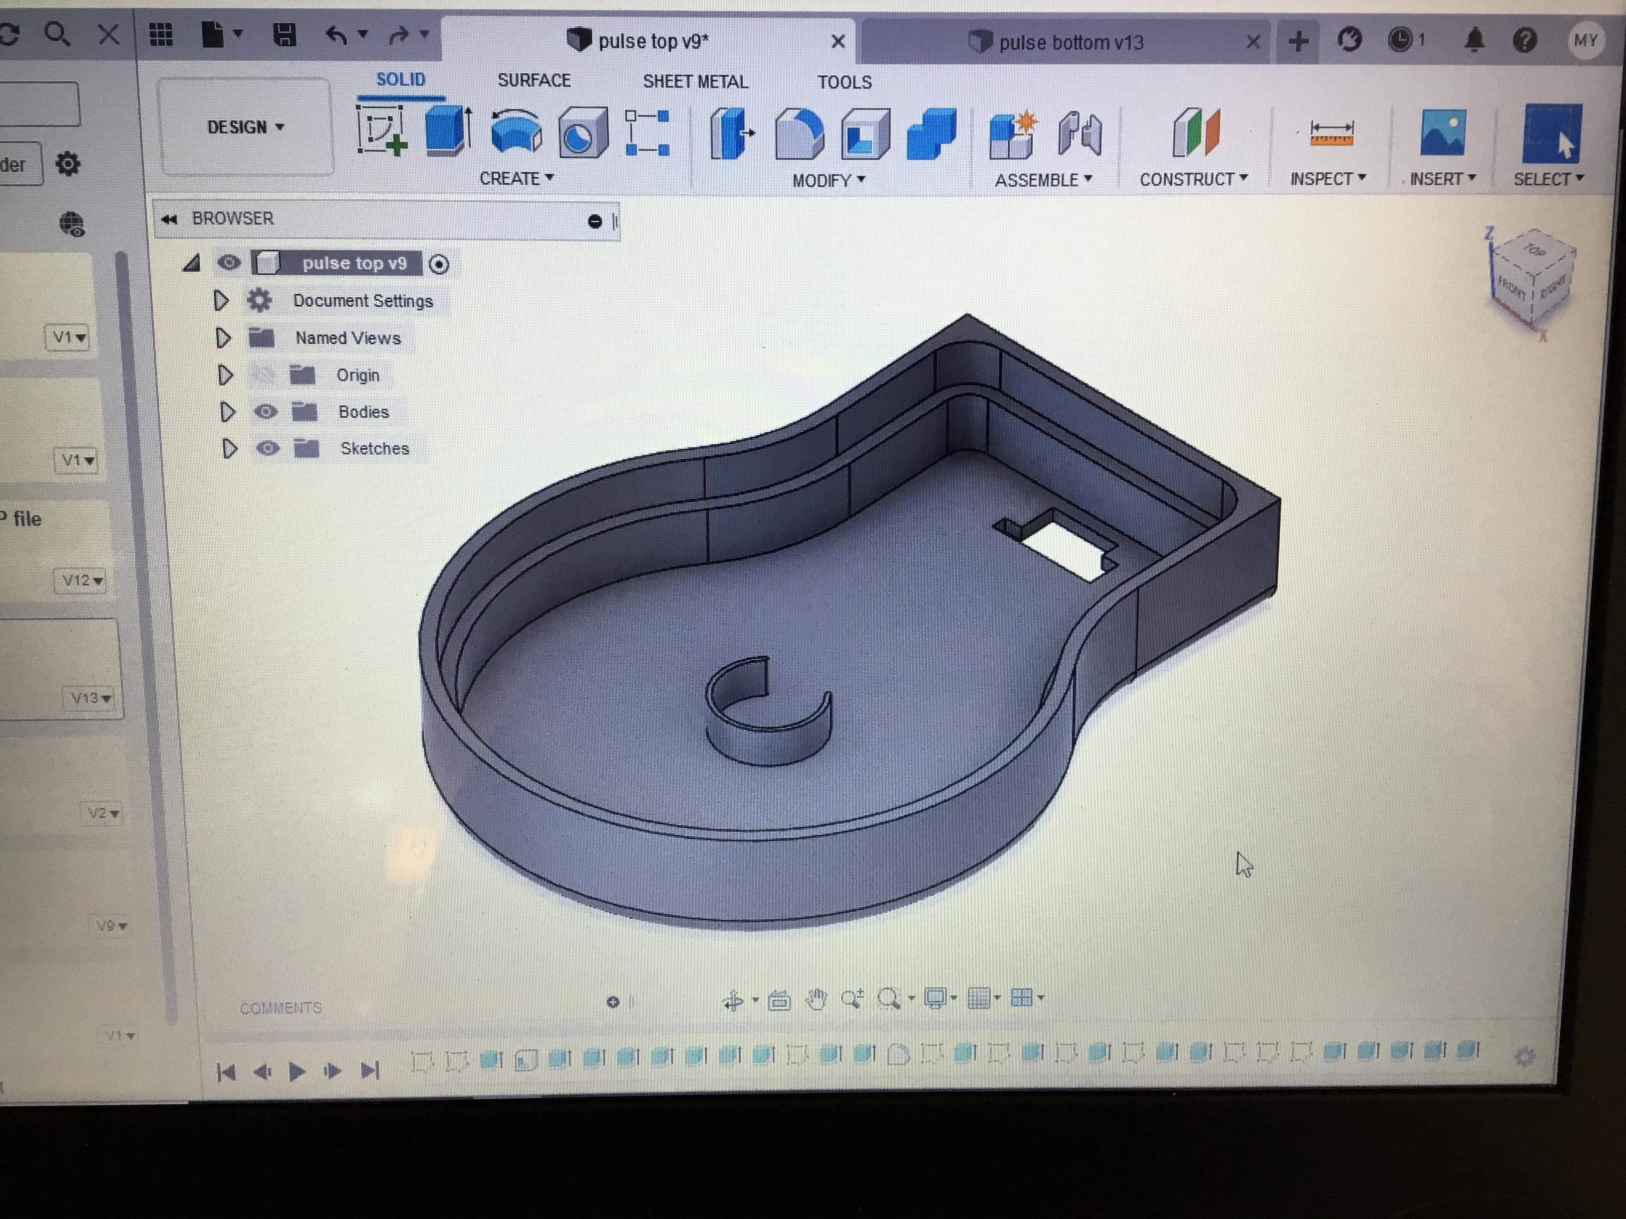This screenshot has height=1219, width=1626.
Task: Select the Hole tool
Action: (x=583, y=133)
